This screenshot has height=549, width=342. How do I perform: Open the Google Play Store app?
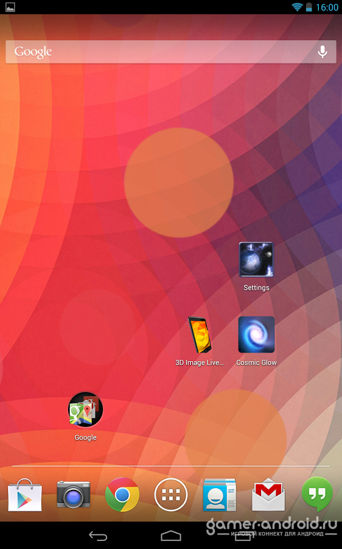click(x=25, y=495)
